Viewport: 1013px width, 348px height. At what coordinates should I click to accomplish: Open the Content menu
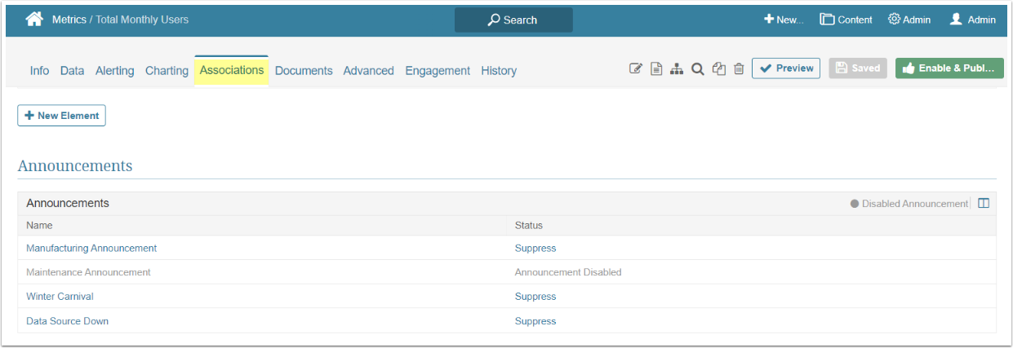(846, 20)
